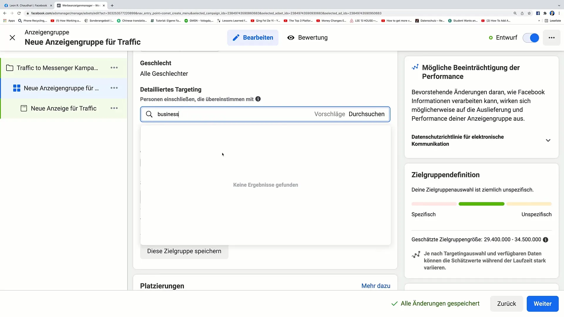Click the search magnifier icon in targeting
This screenshot has width=564, height=317.
[150, 114]
